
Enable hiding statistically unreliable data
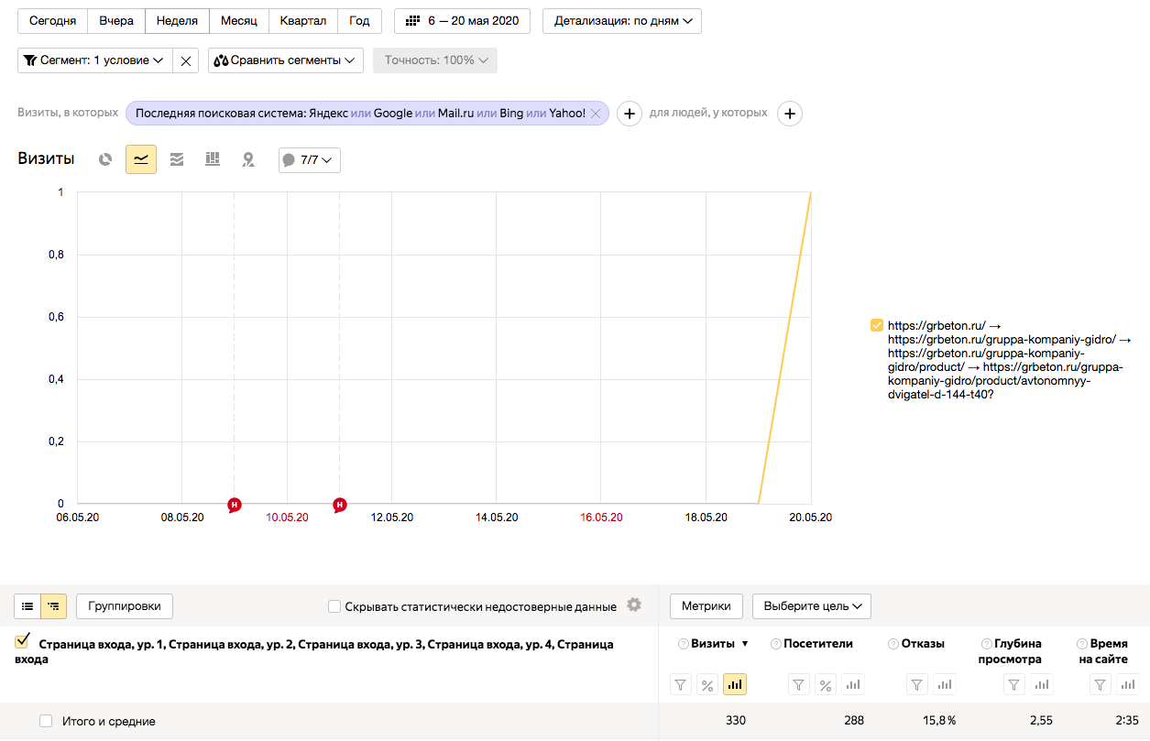(335, 606)
